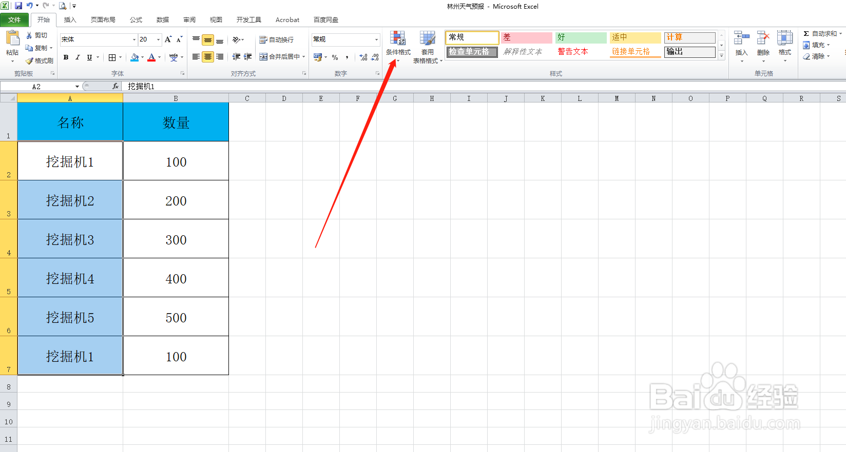Open the Name Box dropdown arrow
The height and width of the screenshot is (452, 846).
click(77, 87)
